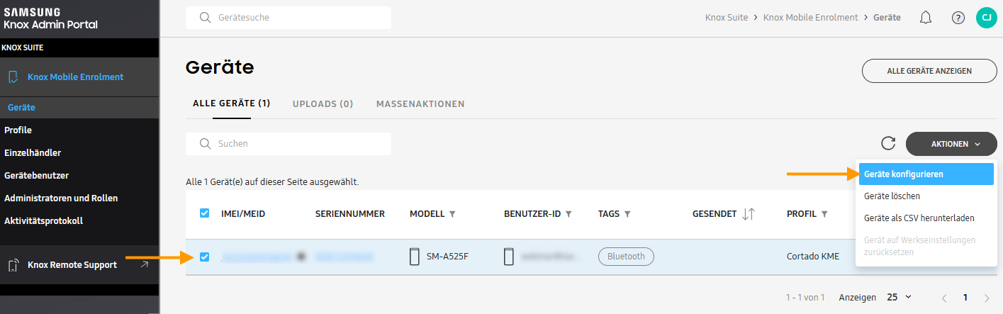Click the refresh devices icon
This screenshot has height=314, width=1003.
888,144
